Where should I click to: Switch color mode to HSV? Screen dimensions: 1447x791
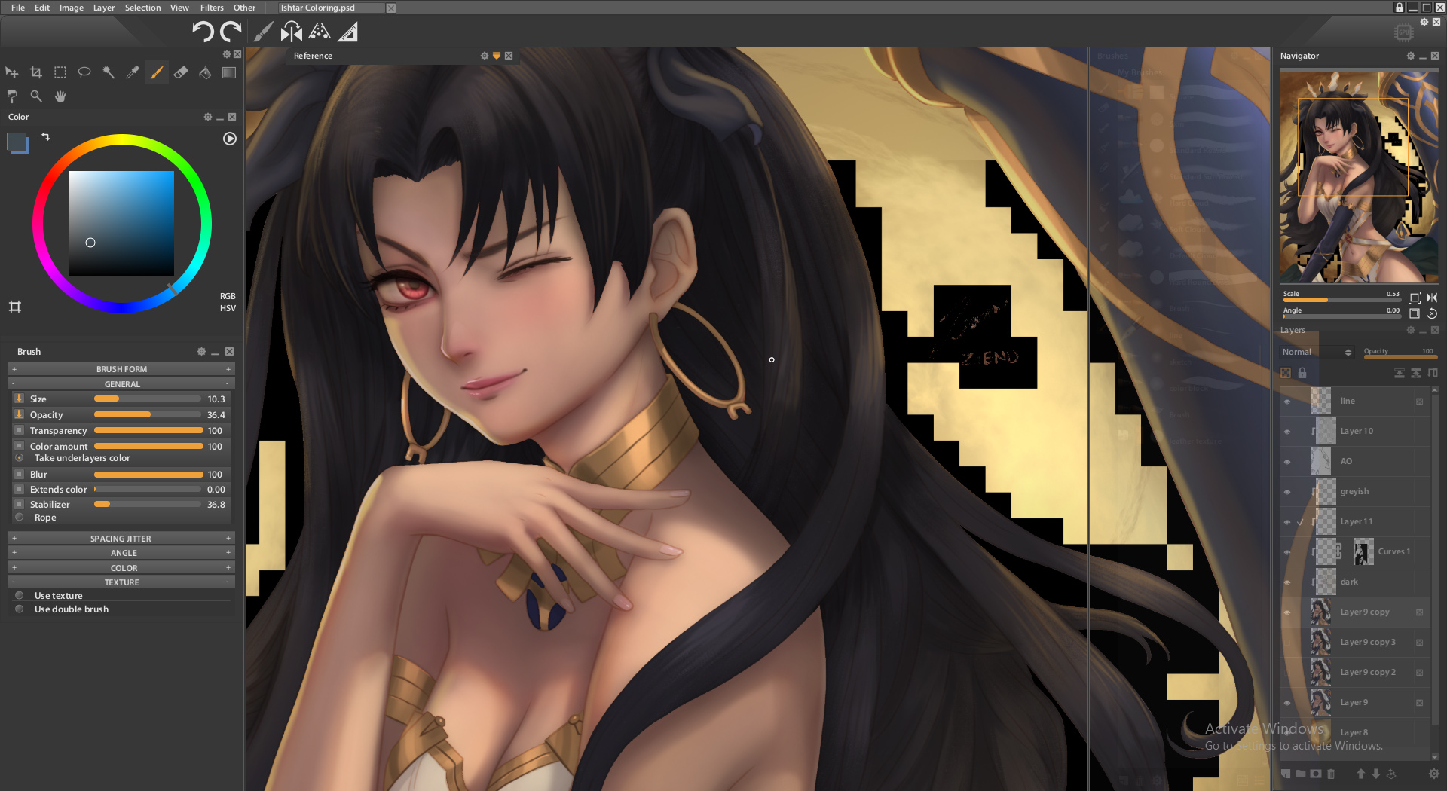228,308
